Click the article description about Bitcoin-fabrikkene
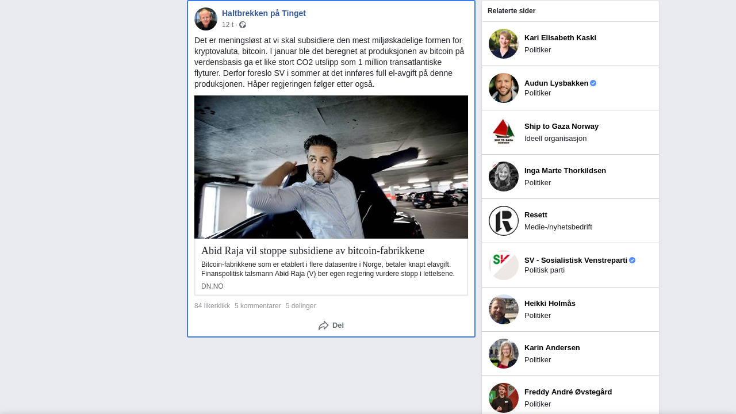Viewport: 736px width, 414px height. [x=328, y=269]
